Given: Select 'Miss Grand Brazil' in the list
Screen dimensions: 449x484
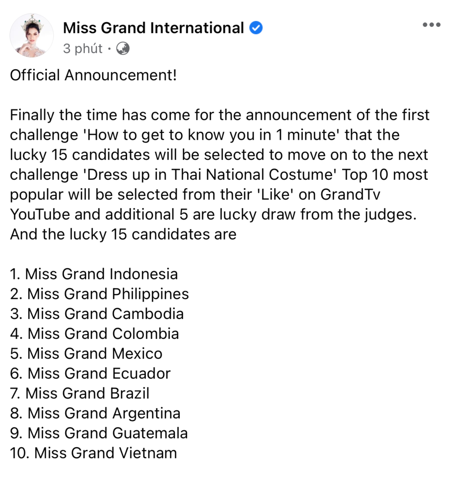Looking at the screenshot, I should click(79, 393).
